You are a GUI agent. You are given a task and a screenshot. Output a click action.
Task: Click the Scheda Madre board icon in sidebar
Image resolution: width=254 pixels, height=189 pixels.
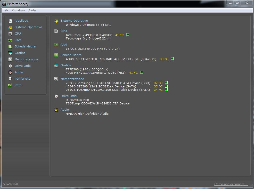[x=10, y=46]
